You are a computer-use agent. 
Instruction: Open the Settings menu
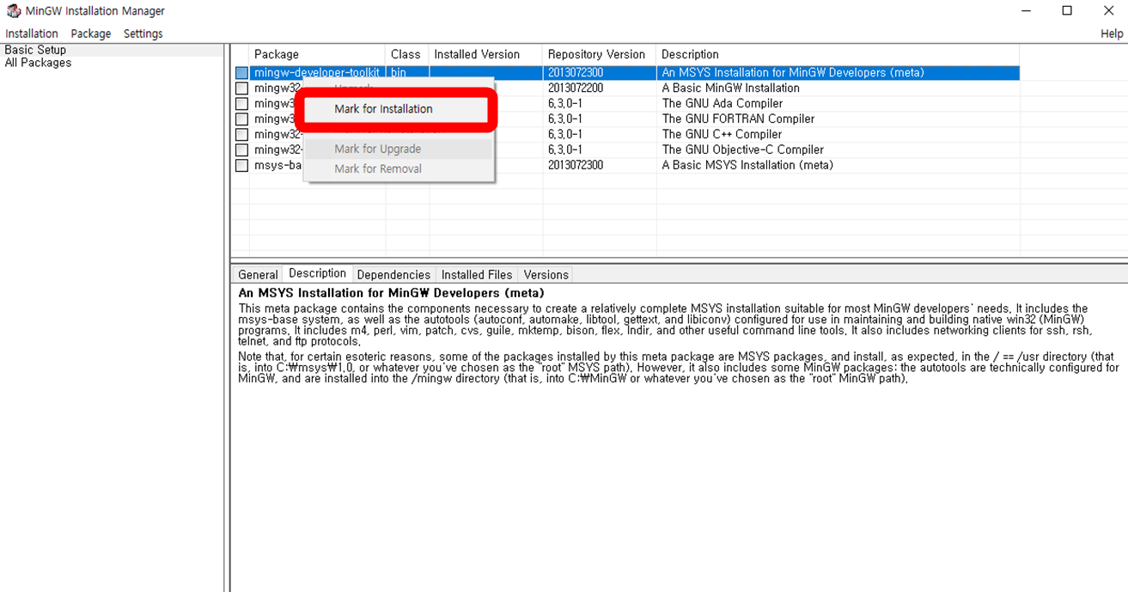143,34
